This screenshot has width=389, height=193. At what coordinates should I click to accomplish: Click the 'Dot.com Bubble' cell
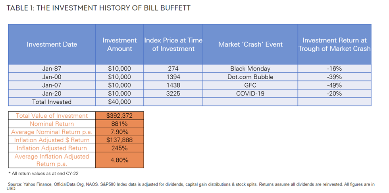[250, 77]
